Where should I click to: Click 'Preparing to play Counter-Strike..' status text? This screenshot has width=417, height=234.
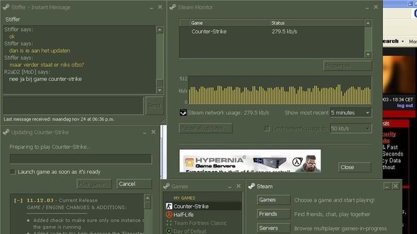coord(50,147)
